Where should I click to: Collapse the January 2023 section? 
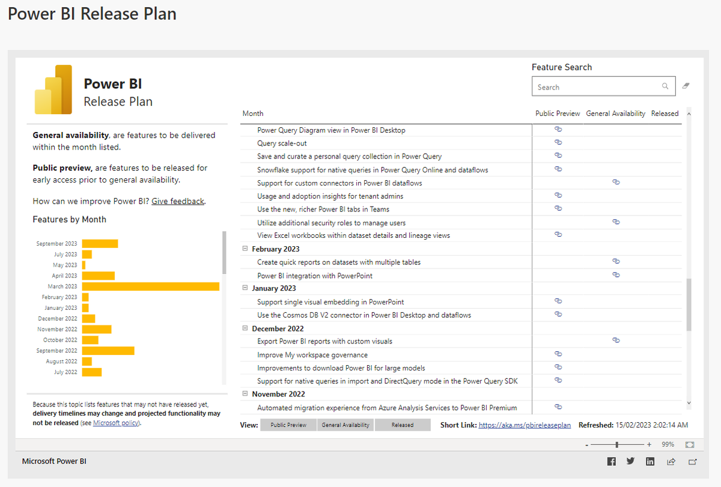pos(245,288)
